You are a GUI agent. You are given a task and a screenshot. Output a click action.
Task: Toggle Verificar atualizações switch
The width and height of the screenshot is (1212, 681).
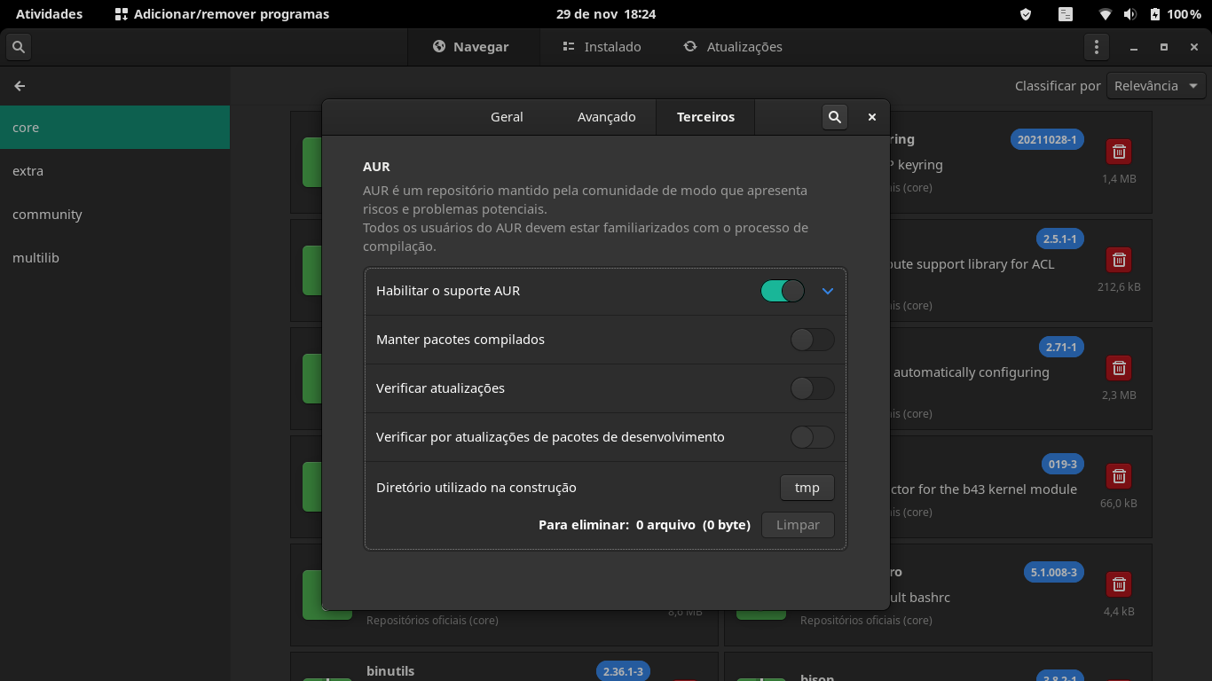(812, 388)
